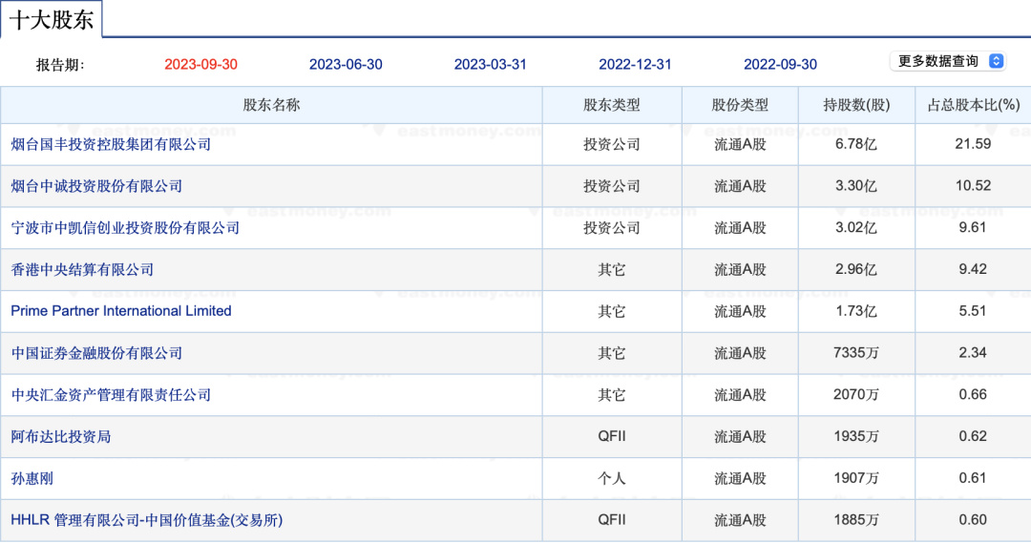The image size is (1031, 543).
Task: Click the 1885万 shareholding cell
Action: (856, 520)
